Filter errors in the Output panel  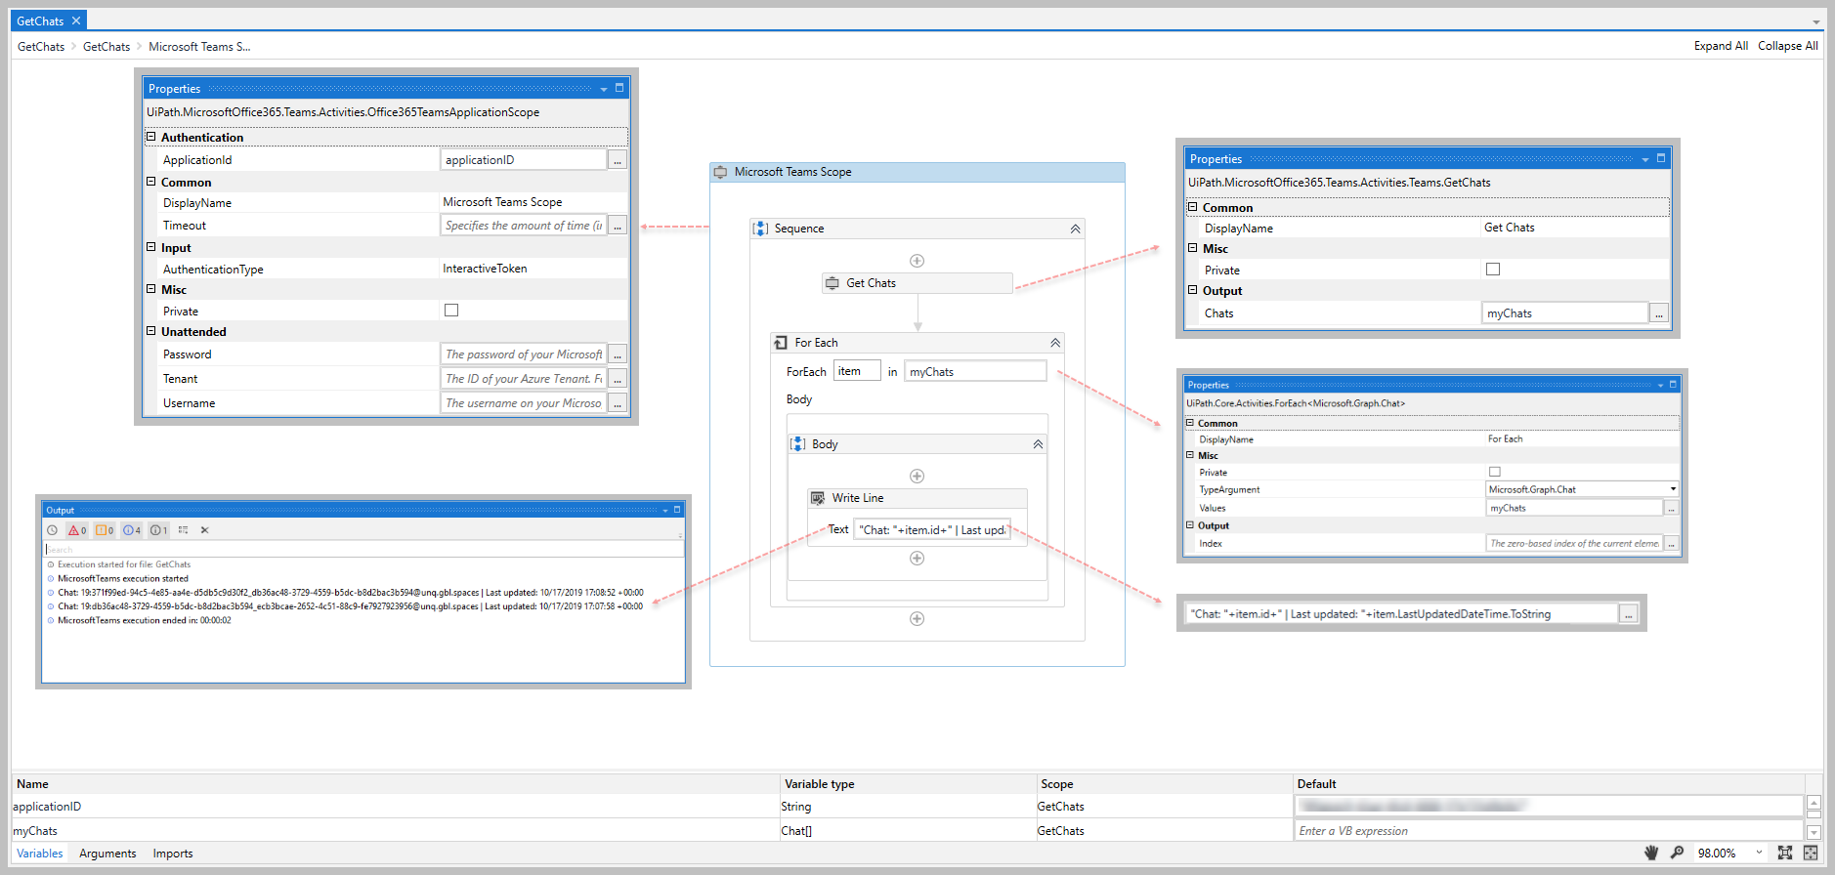tap(77, 530)
